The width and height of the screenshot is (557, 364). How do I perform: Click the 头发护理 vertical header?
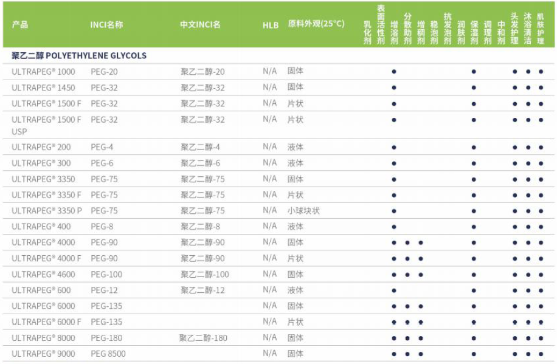click(x=514, y=29)
